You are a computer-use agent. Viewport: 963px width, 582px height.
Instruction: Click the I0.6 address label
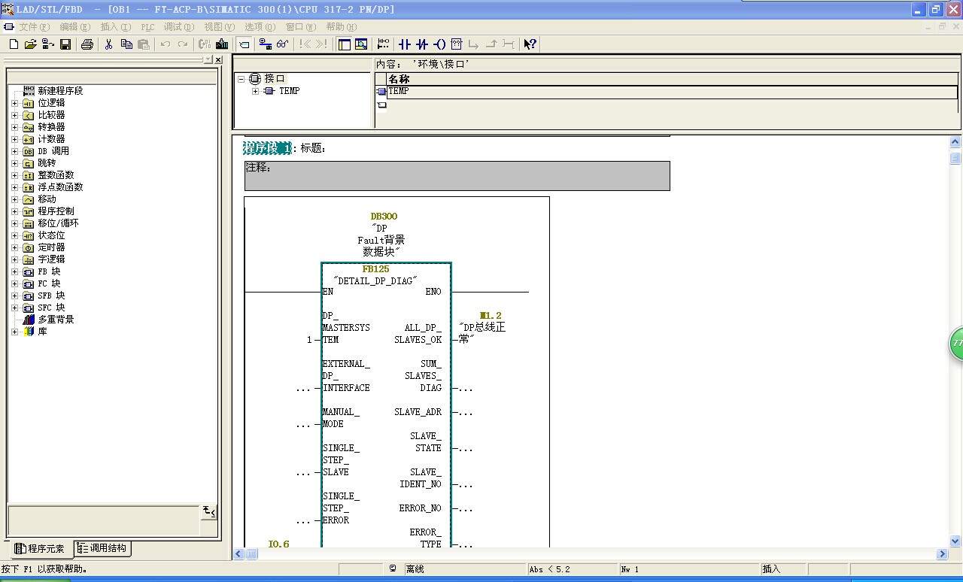click(x=279, y=544)
